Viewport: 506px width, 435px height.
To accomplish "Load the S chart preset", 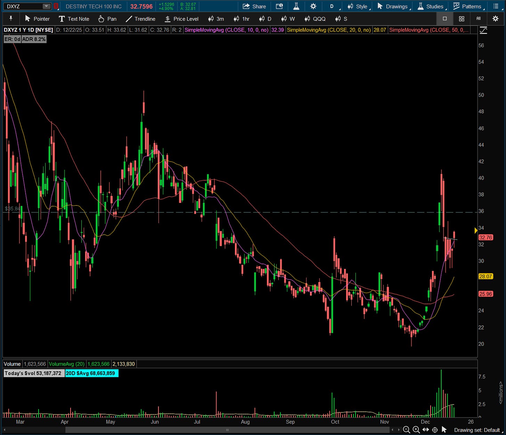I will [341, 19].
